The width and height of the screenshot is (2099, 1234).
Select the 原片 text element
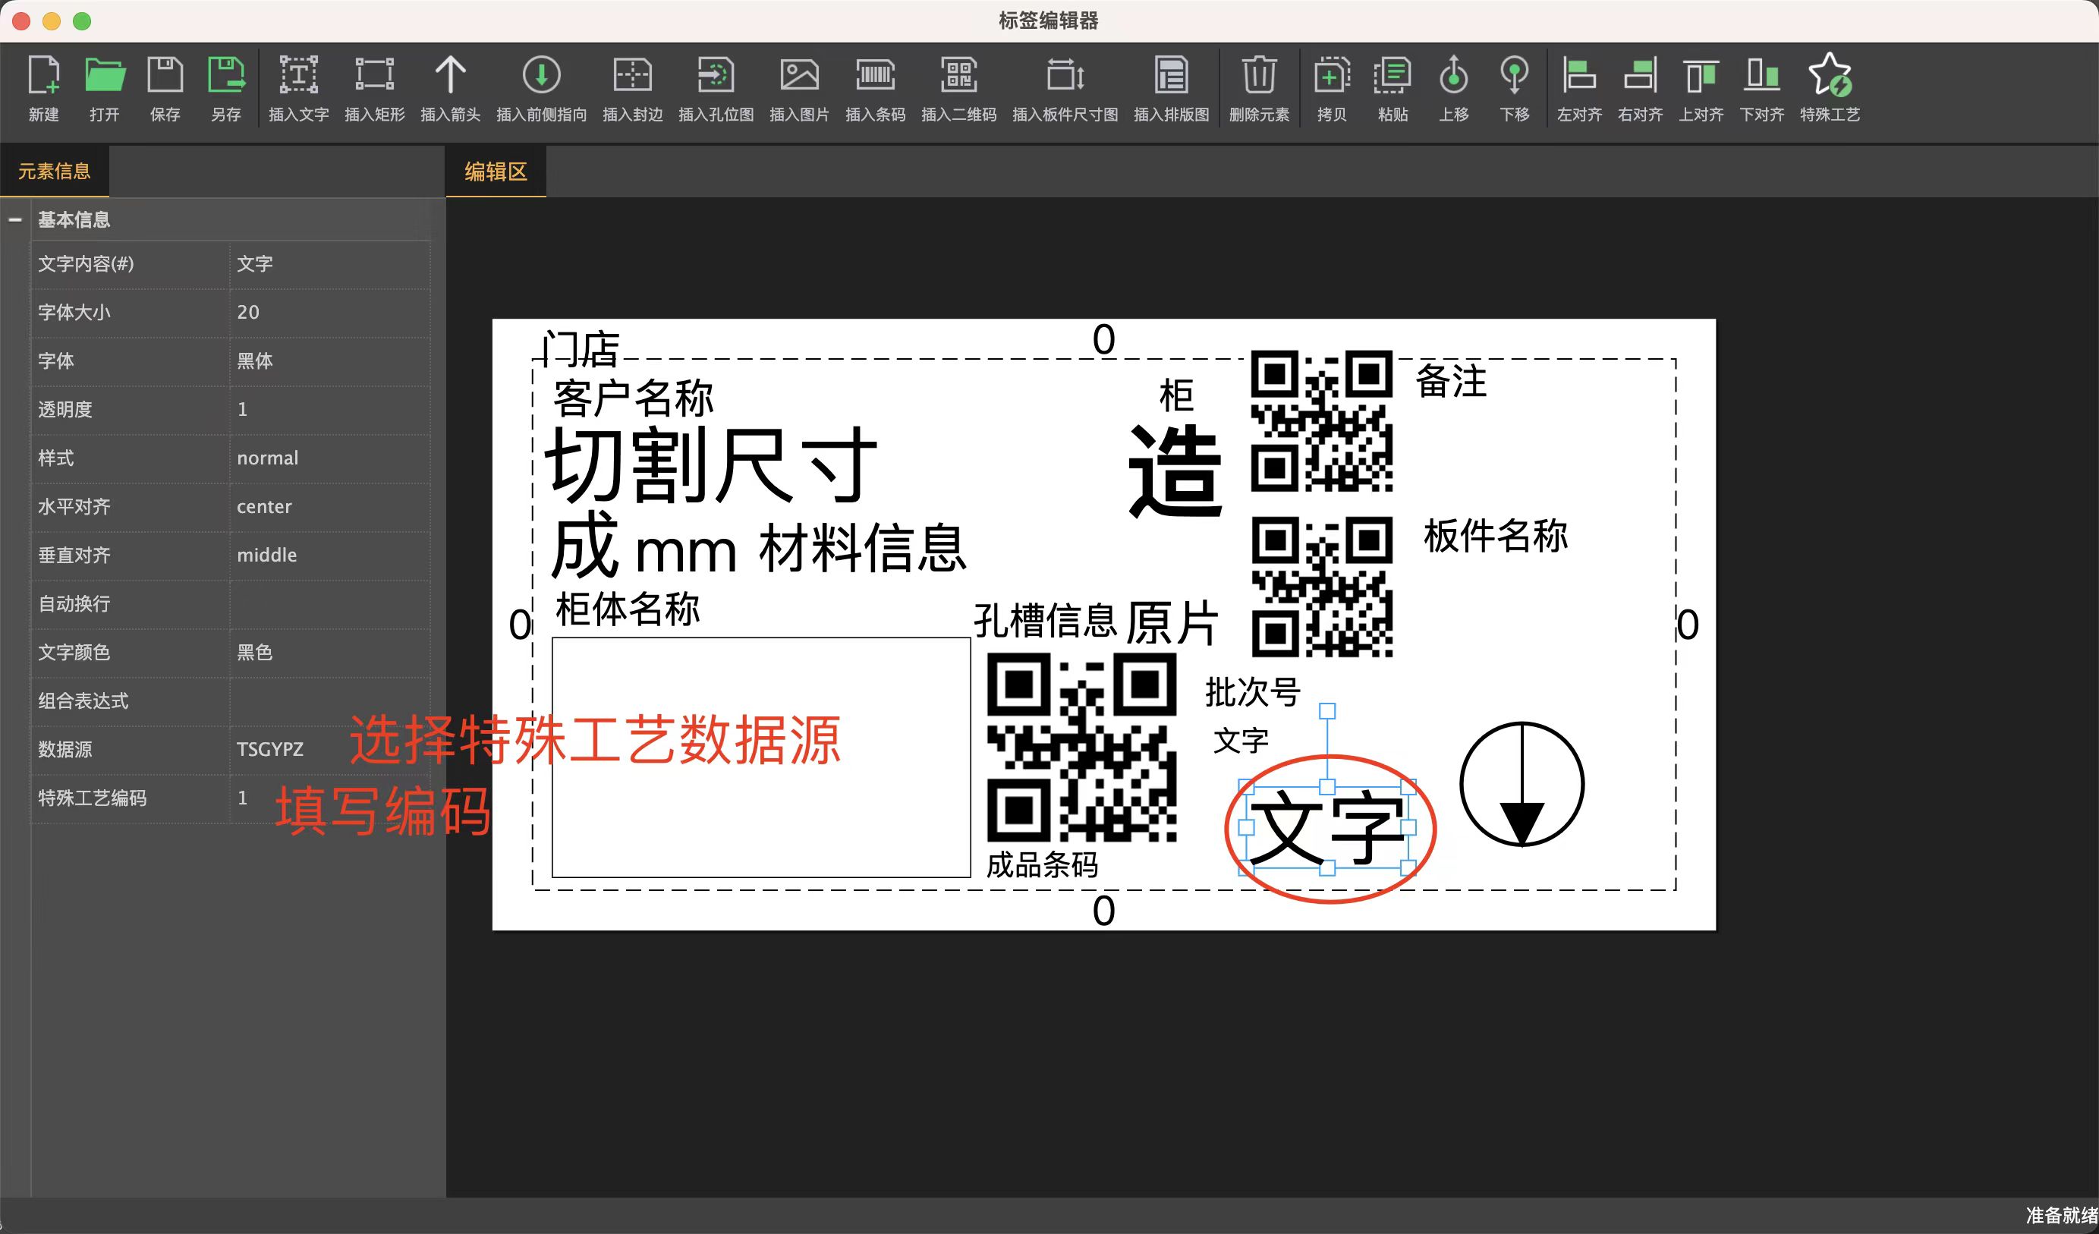(1172, 623)
